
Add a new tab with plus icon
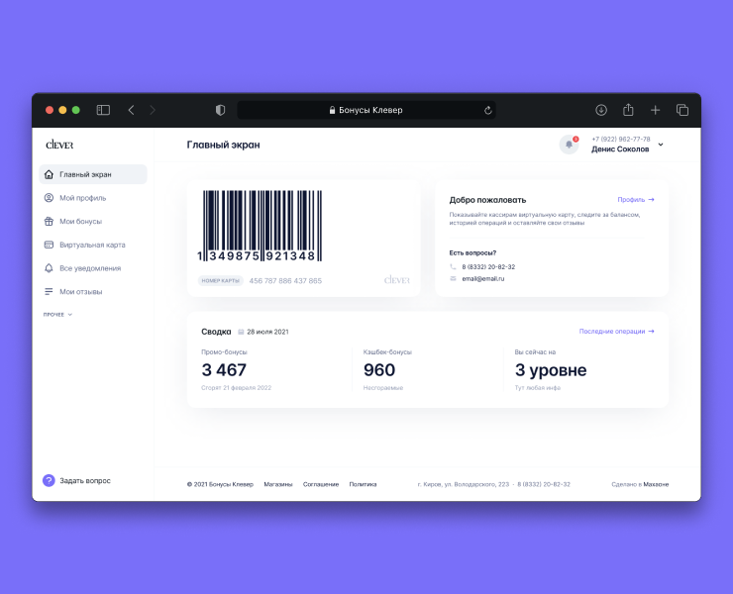655,110
